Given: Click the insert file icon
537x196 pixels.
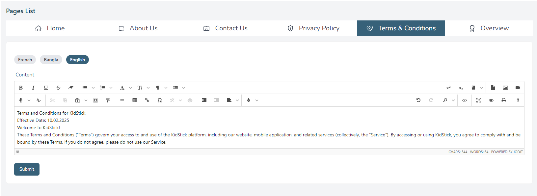Looking at the screenshot, I should (x=493, y=88).
